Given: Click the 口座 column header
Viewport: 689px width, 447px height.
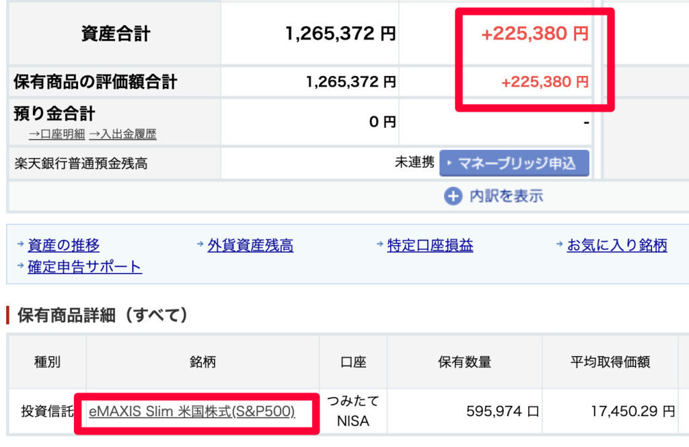Looking at the screenshot, I should click(353, 362).
